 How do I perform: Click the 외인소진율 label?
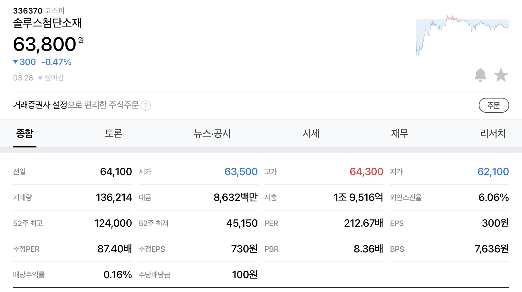(x=406, y=197)
